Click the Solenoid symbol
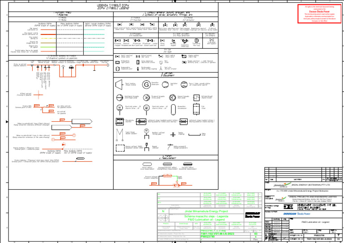The image size is (344, 243). 146,147
